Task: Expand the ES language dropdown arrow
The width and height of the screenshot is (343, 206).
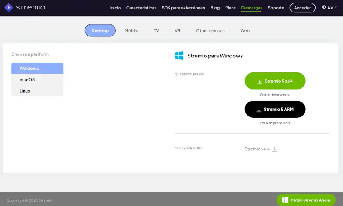Action: click(x=336, y=7)
